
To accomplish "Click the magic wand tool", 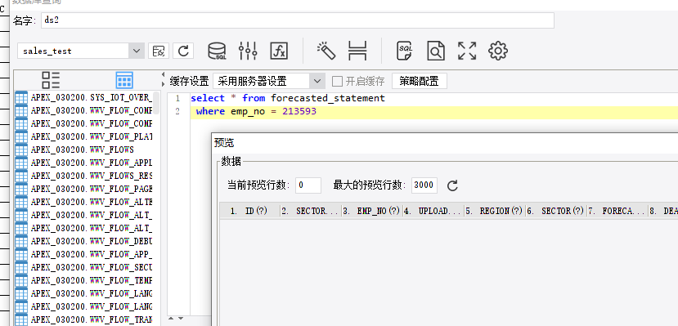I will tap(326, 51).
